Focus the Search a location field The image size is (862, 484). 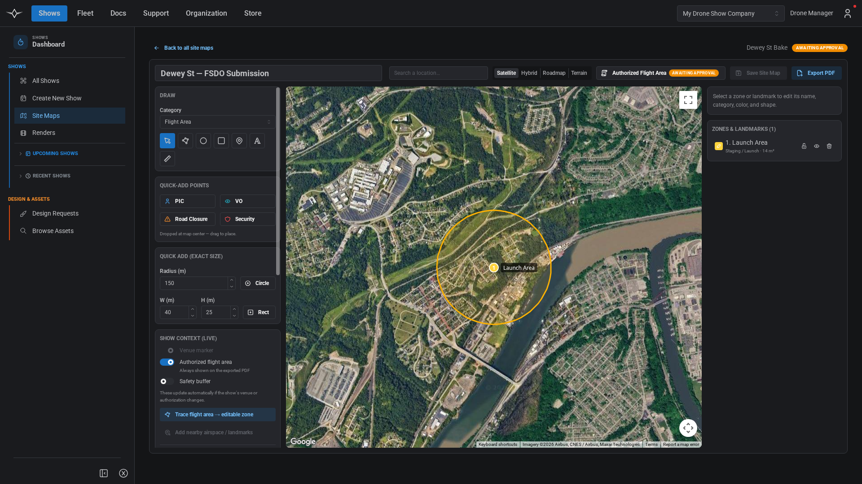(438, 73)
